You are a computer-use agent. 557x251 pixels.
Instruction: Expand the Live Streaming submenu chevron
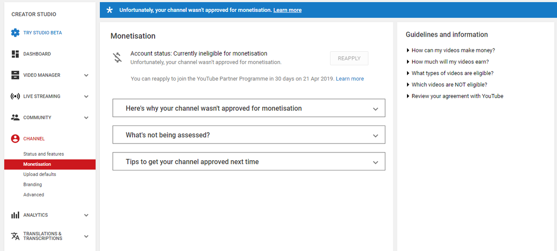coord(86,97)
